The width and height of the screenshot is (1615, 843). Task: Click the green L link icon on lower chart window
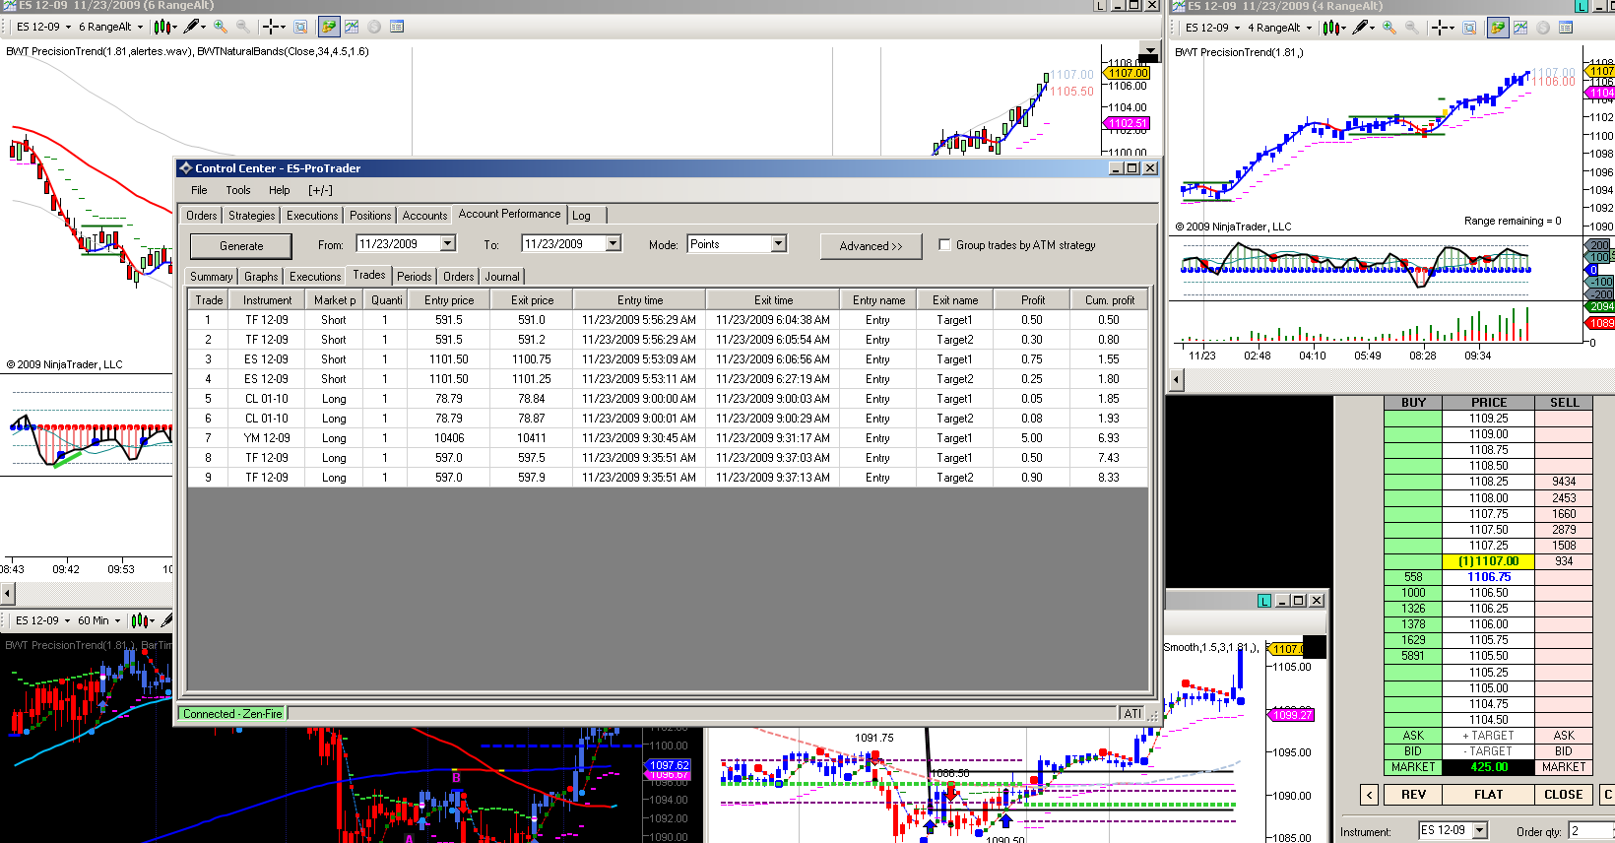[1264, 601]
